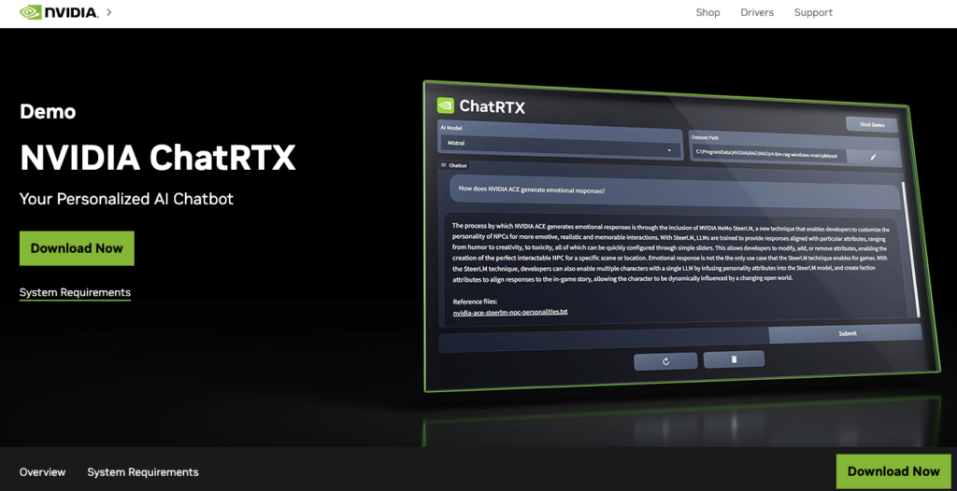Screen dimensions: 957x491
Task: Click the NVIDIA logo in the header
Action: point(59,12)
